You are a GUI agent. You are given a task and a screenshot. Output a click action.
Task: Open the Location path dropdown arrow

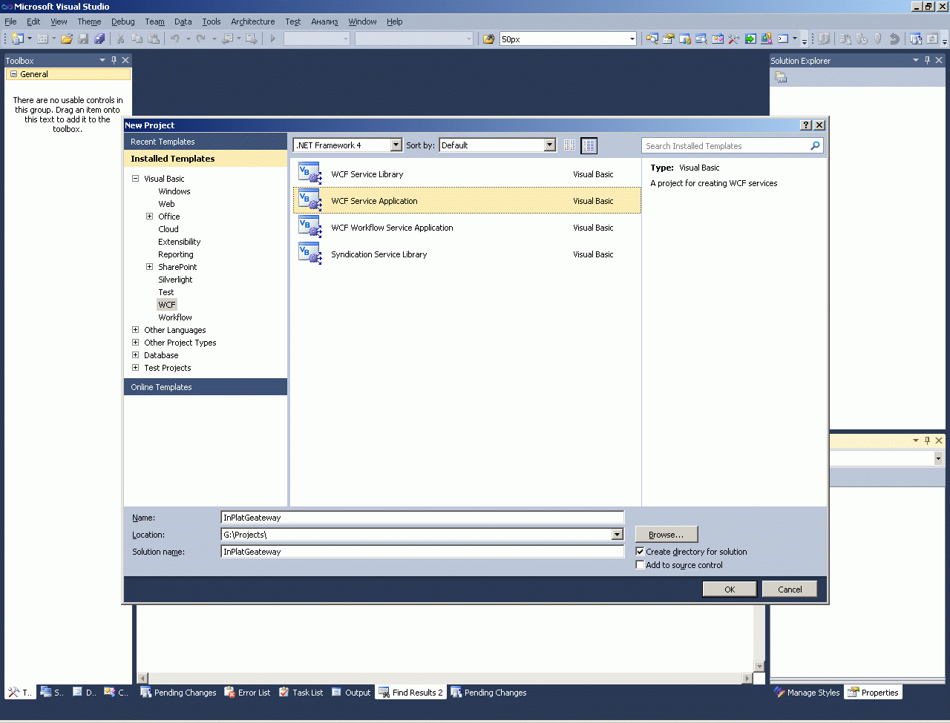617,535
